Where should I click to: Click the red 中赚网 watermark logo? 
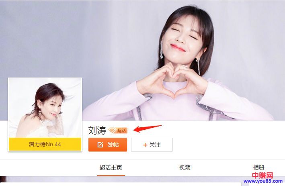pyautogui.click(x=262, y=176)
